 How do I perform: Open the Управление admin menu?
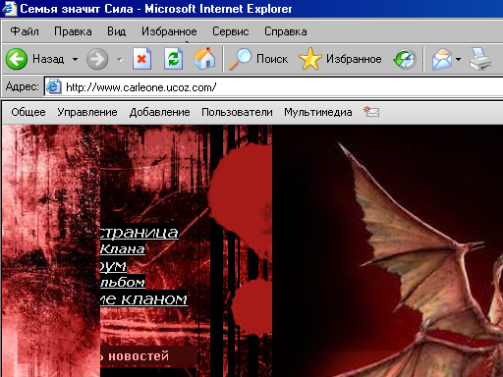click(x=87, y=112)
